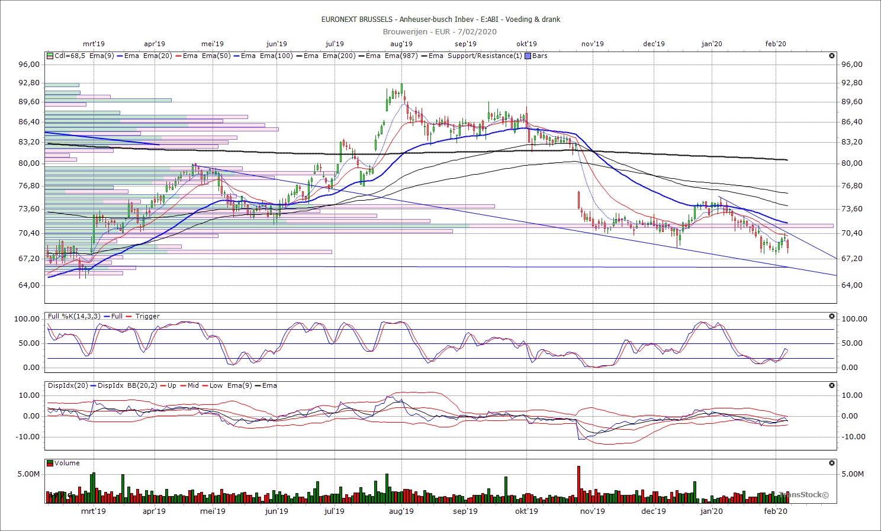Click the subtitle Brouwerijen - EUR - 7/02/2020
881x531 pixels.
coord(440,31)
